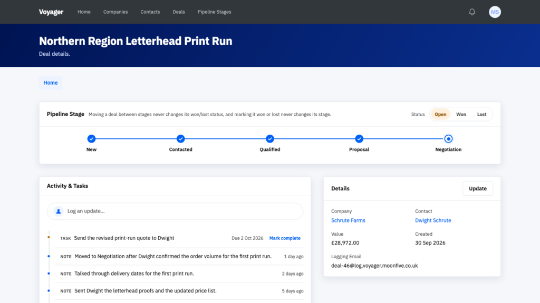
Task: Click the note 'Talked through delivery dates'
Action: [x=134, y=274]
